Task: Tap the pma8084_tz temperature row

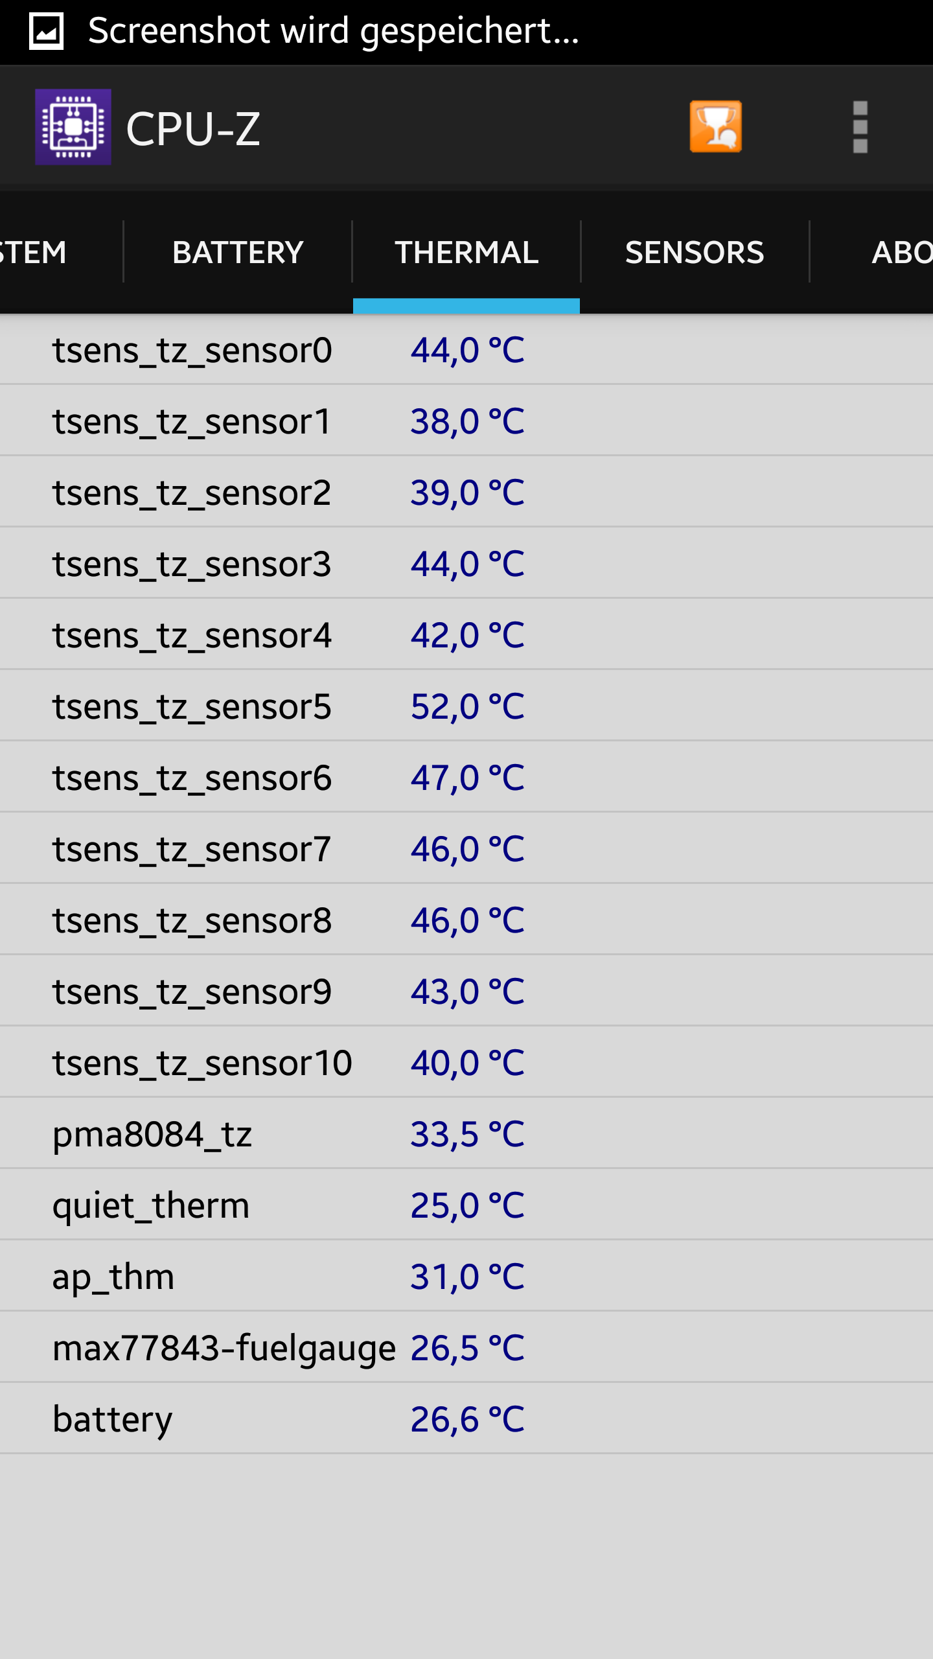Action: click(x=466, y=1134)
